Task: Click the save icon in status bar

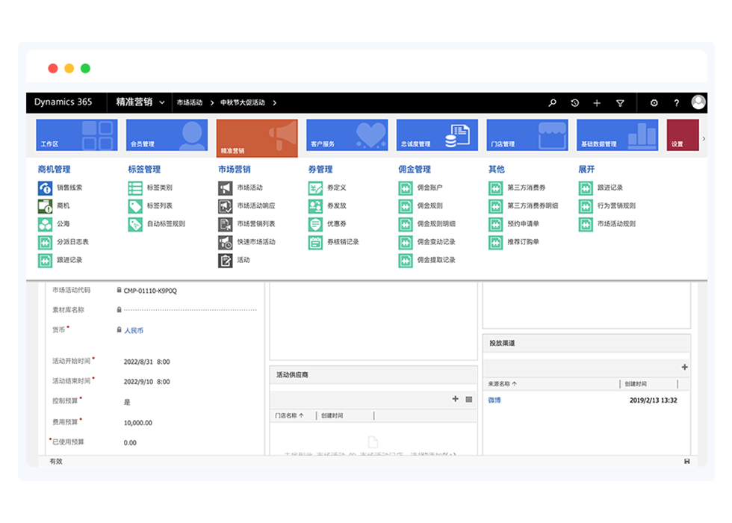Action: click(x=686, y=462)
